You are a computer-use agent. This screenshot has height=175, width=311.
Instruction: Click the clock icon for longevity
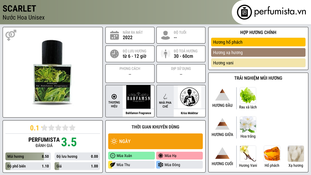[x=114, y=54]
